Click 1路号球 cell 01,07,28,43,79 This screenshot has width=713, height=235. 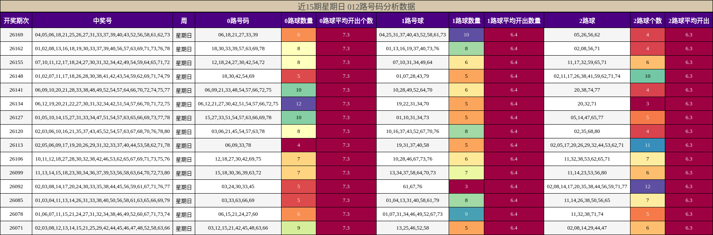click(413, 76)
